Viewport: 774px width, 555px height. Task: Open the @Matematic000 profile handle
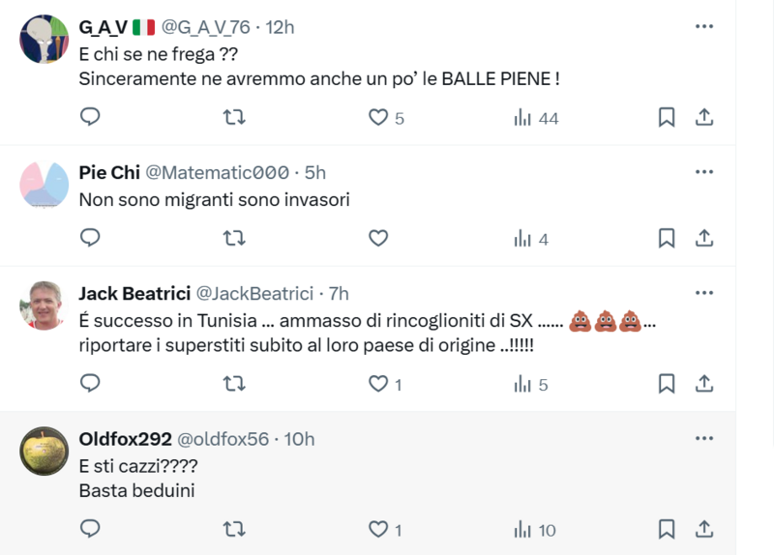point(217,172)
